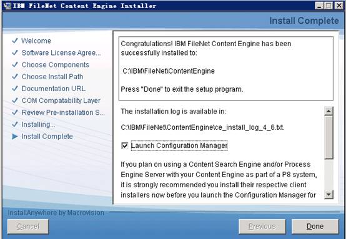Select the Install Complete step label in sidebar
This screenshot has height=239, width=346.
click(x=47, y=137)
